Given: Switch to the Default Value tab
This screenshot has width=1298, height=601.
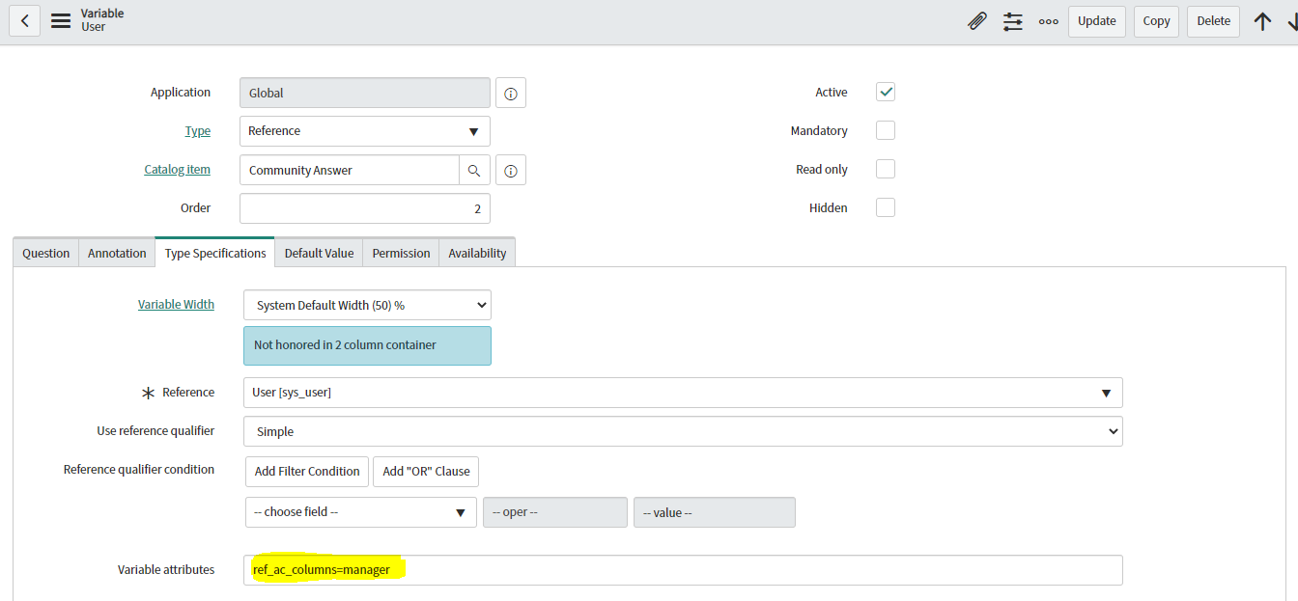Looking at the screenshot, I should (x=319, y=252).
